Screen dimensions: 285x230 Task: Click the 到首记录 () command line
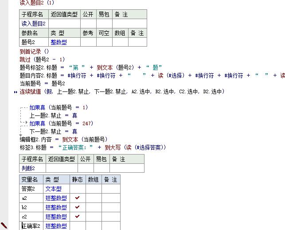coord(34,52)
